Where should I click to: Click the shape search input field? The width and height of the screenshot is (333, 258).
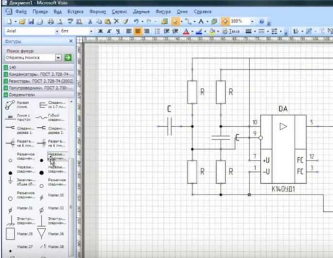point(30,58)
